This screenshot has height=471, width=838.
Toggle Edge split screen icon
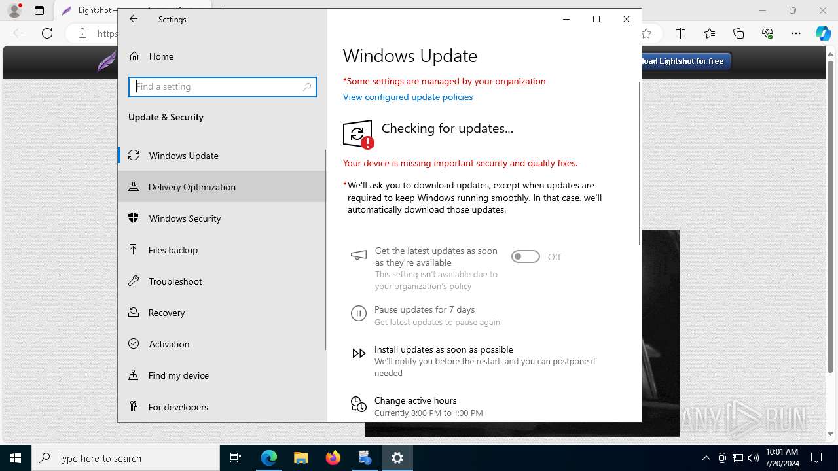click(681, 33)
